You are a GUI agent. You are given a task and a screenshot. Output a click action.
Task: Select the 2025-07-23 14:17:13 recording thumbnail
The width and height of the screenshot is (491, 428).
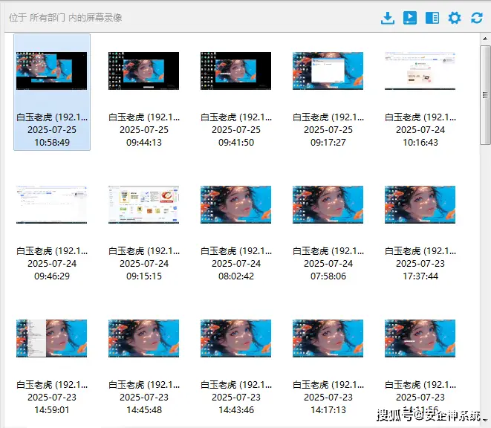pos(328,339)
